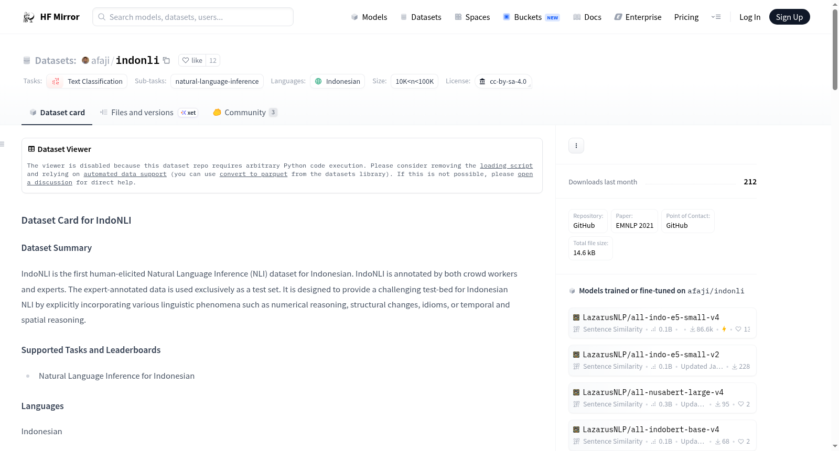This screenshot has width=839, height=451.
Task: Click the Log In link
Action: 750,17
